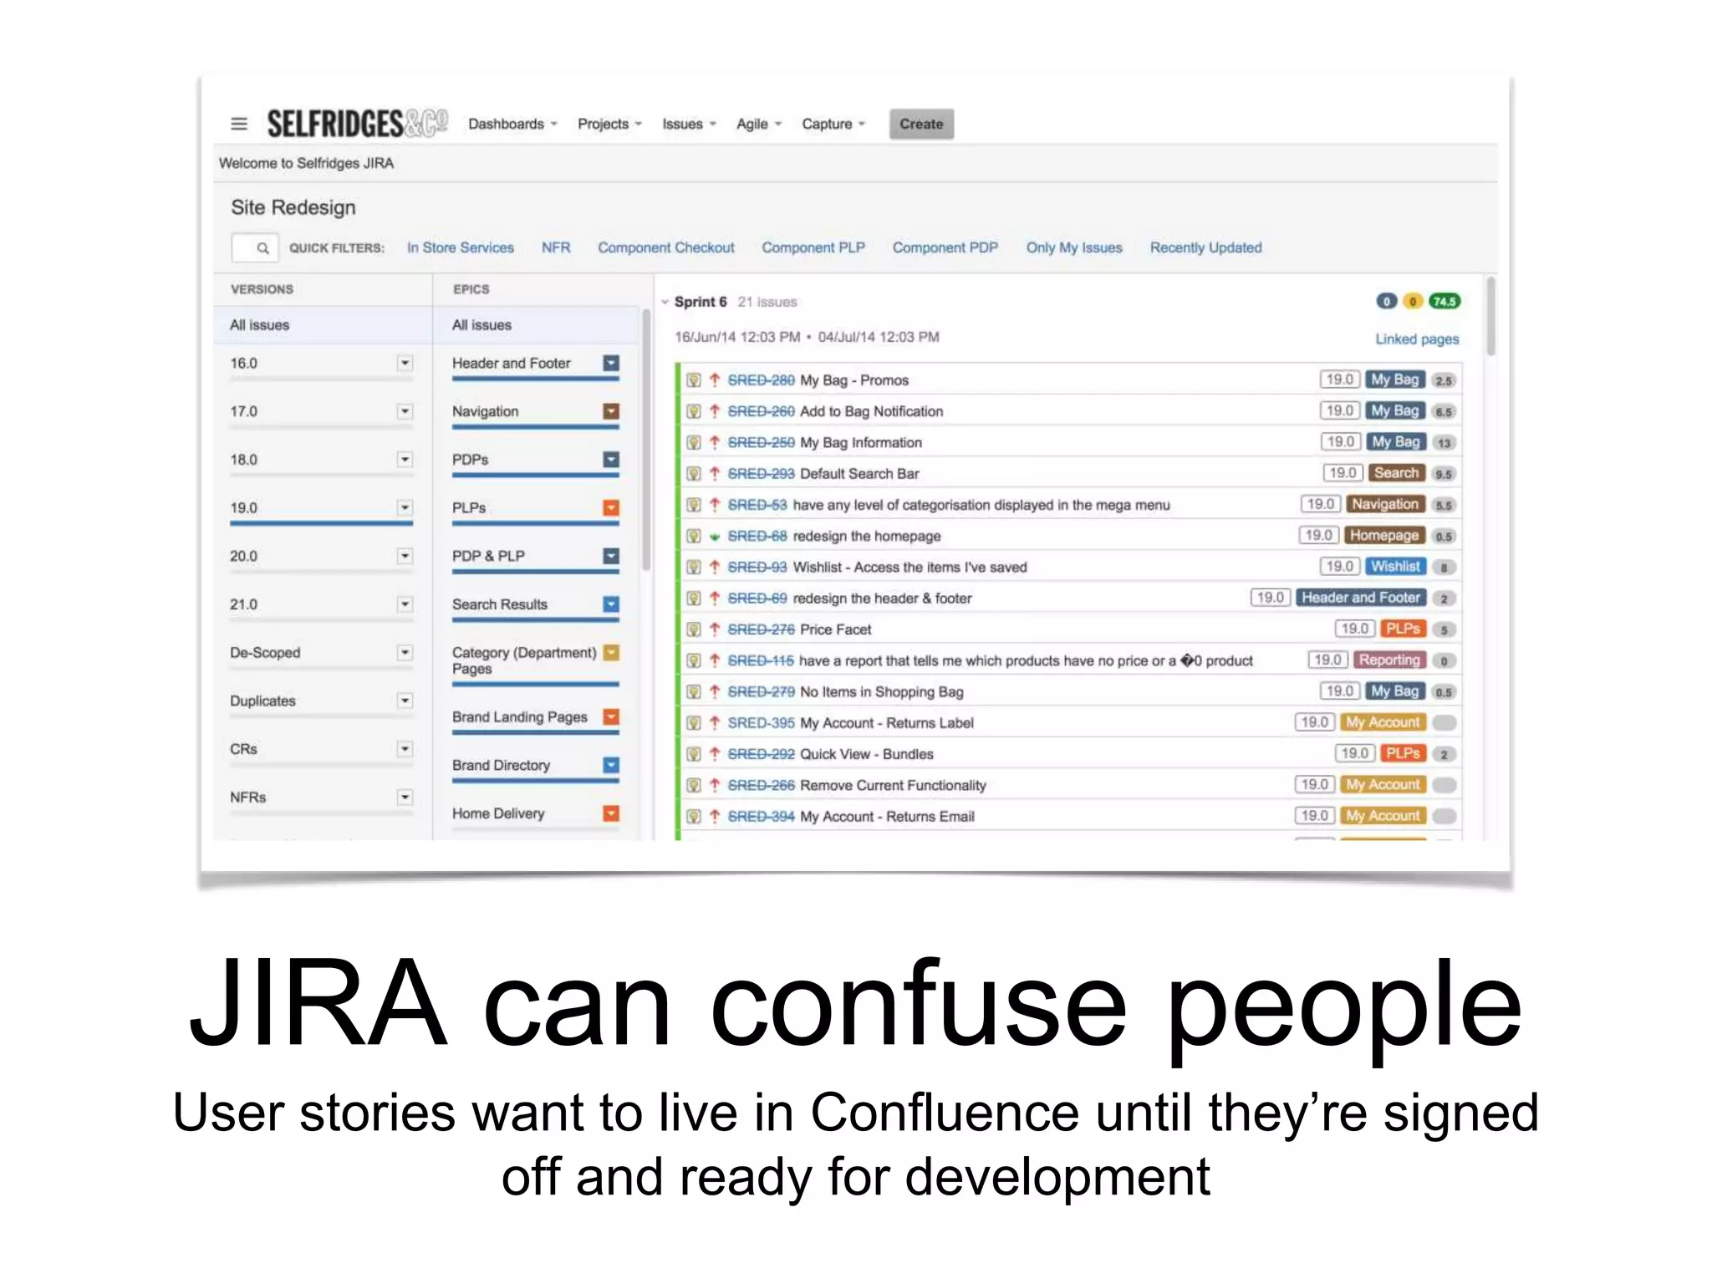Apply the Component PLP quick filter
The image size is (1712, 1284).
813,247
